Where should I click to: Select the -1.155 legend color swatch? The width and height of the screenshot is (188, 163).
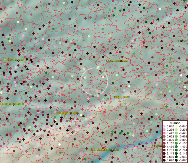(x=176, y=143)
